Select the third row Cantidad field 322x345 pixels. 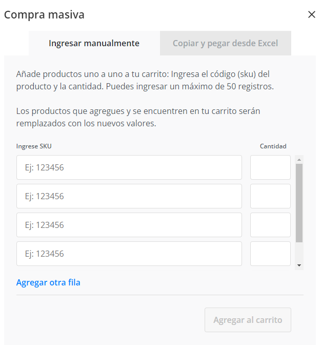tap(270, 225)
